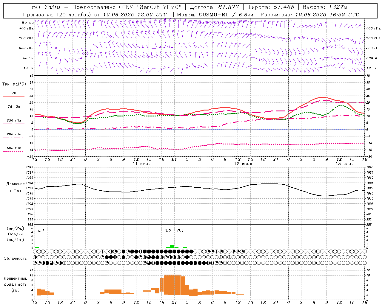Click the 'Высота: 1327м' header field
382x305 pixels.
point(325,7)
